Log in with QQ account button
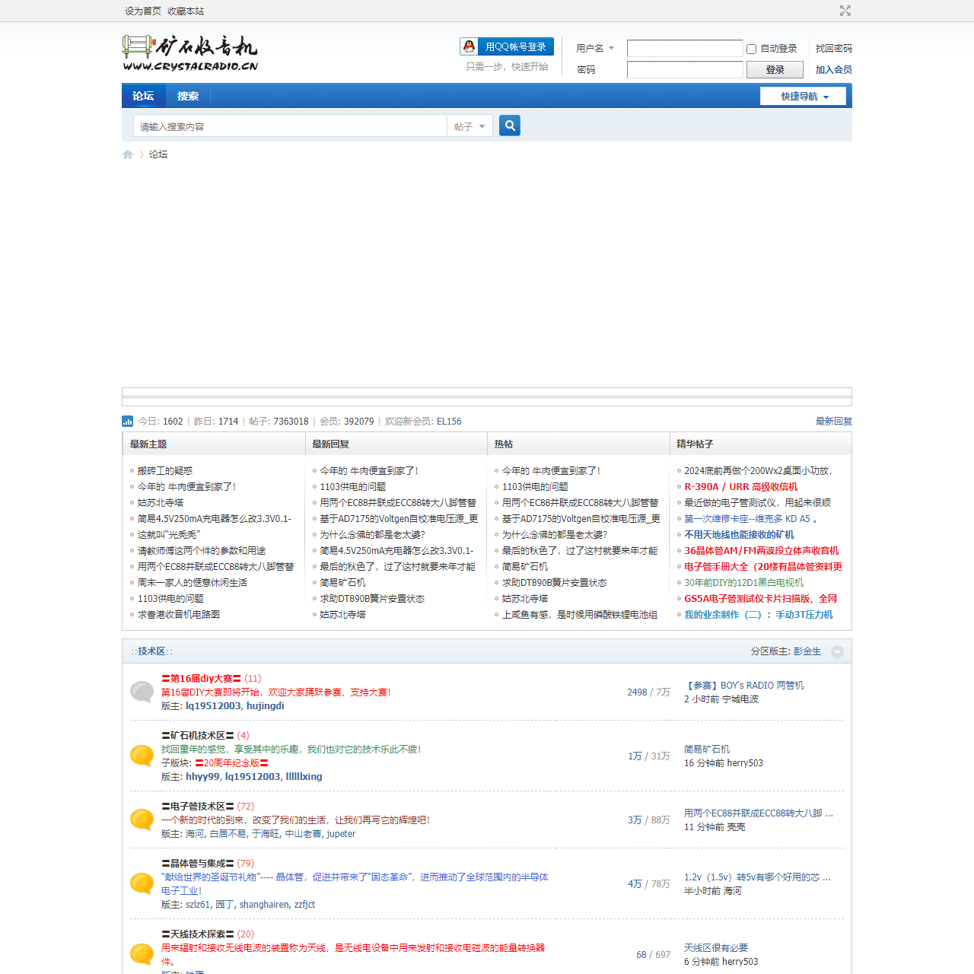 pos(507,47)
